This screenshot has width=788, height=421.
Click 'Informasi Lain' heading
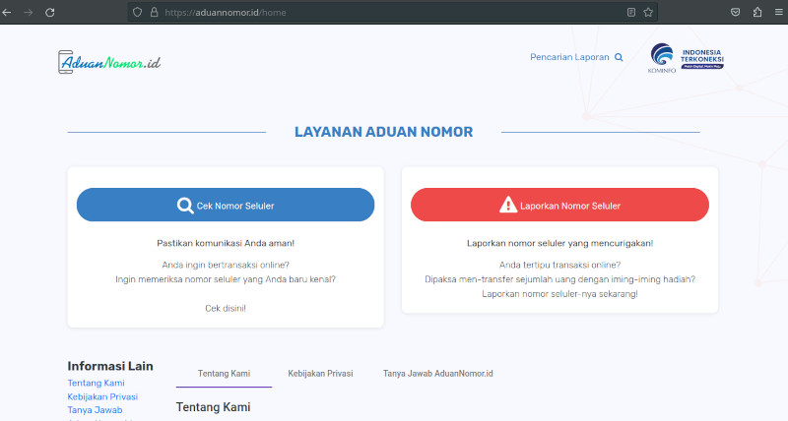tap(110, 366)
